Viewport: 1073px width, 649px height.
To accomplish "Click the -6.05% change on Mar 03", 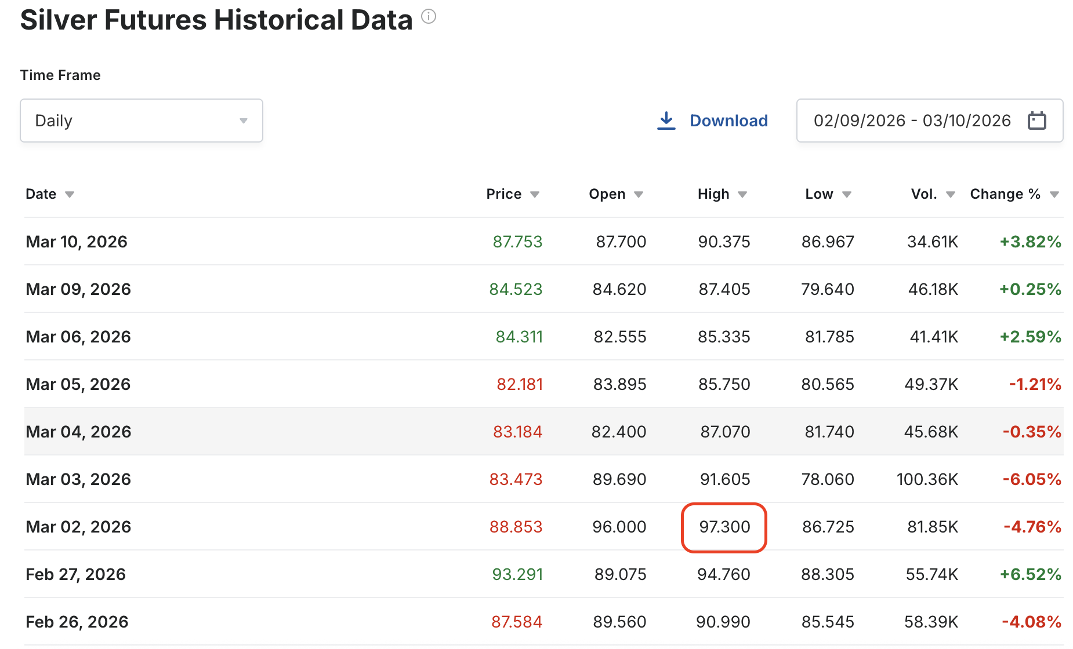I will [x=1032, y=479].
